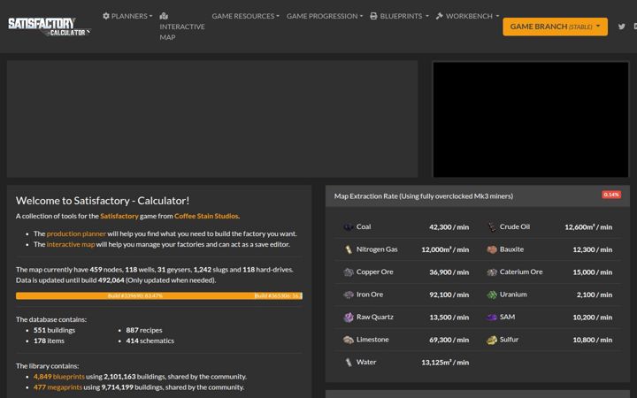This screenshot has height=398, width=637.
Task: Click the Twitter bird icon
Action: tap(622, 27)
